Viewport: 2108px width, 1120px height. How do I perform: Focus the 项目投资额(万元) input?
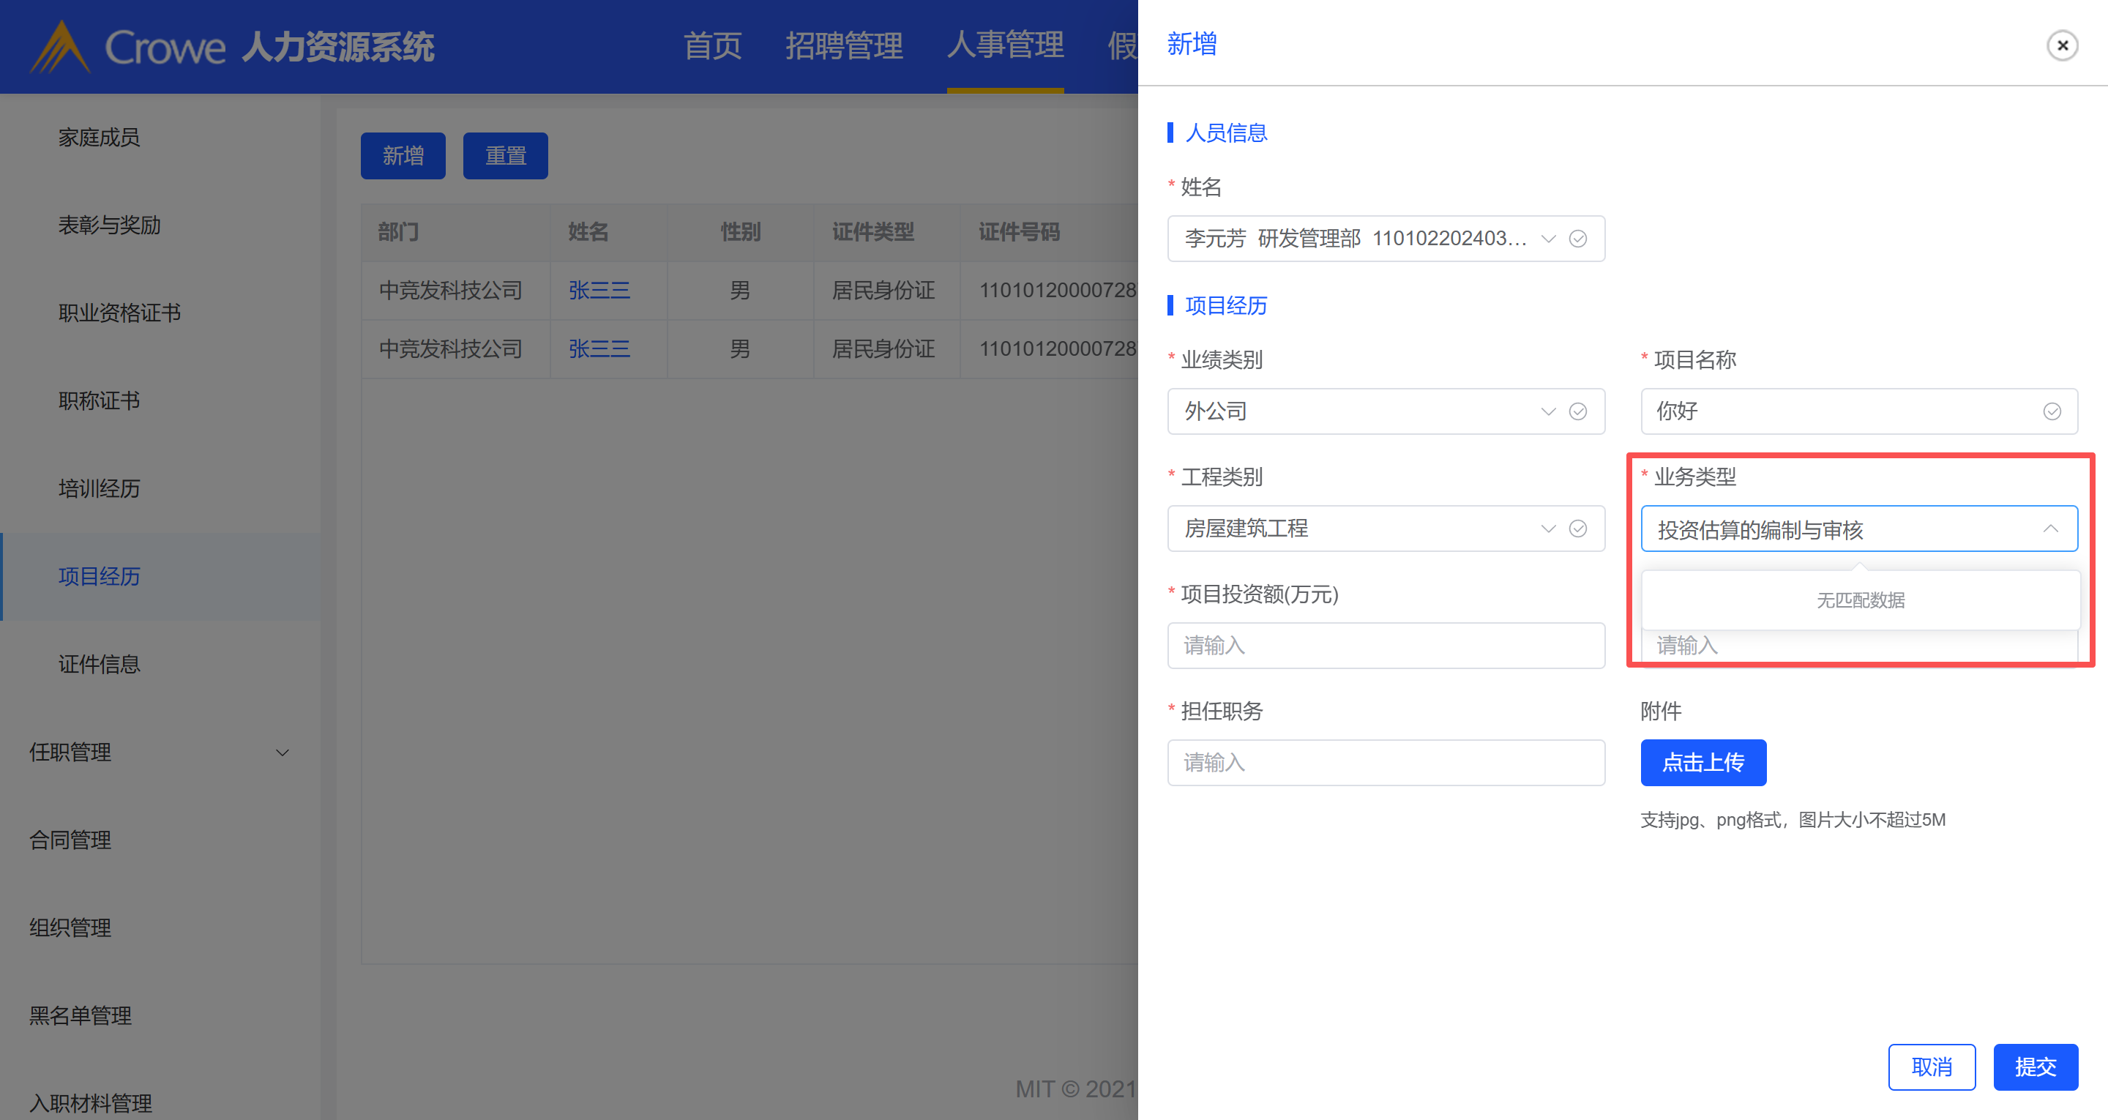pyautogui.click(x=1386, y=645)
